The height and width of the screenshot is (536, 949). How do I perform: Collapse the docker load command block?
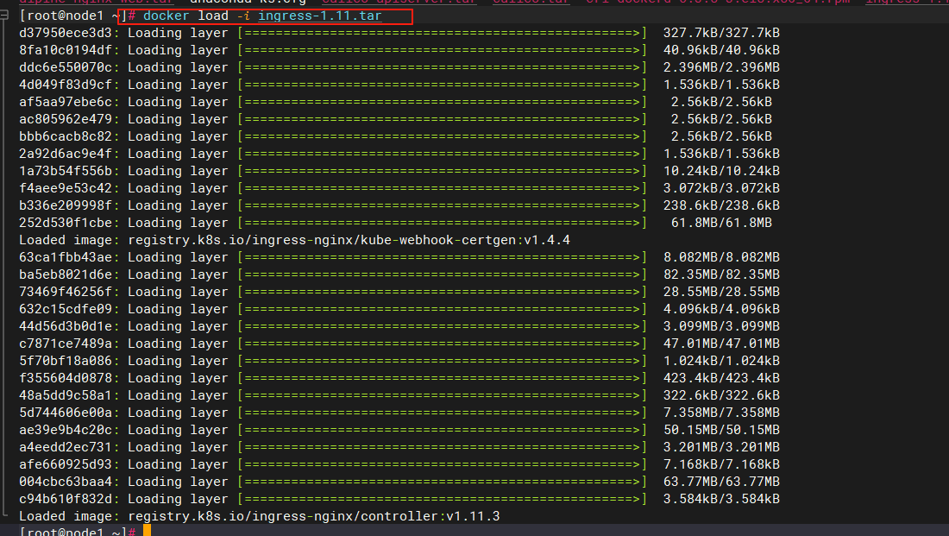coord(4,16)
